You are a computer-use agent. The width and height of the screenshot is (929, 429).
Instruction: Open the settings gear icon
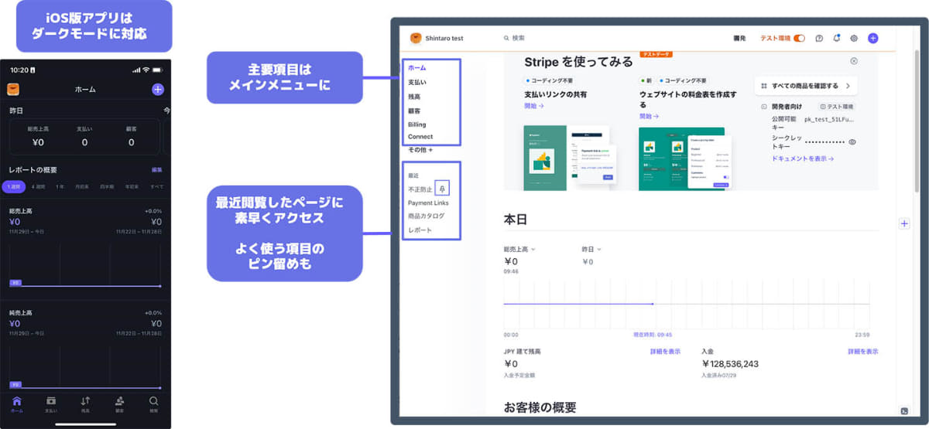[854, 38]
